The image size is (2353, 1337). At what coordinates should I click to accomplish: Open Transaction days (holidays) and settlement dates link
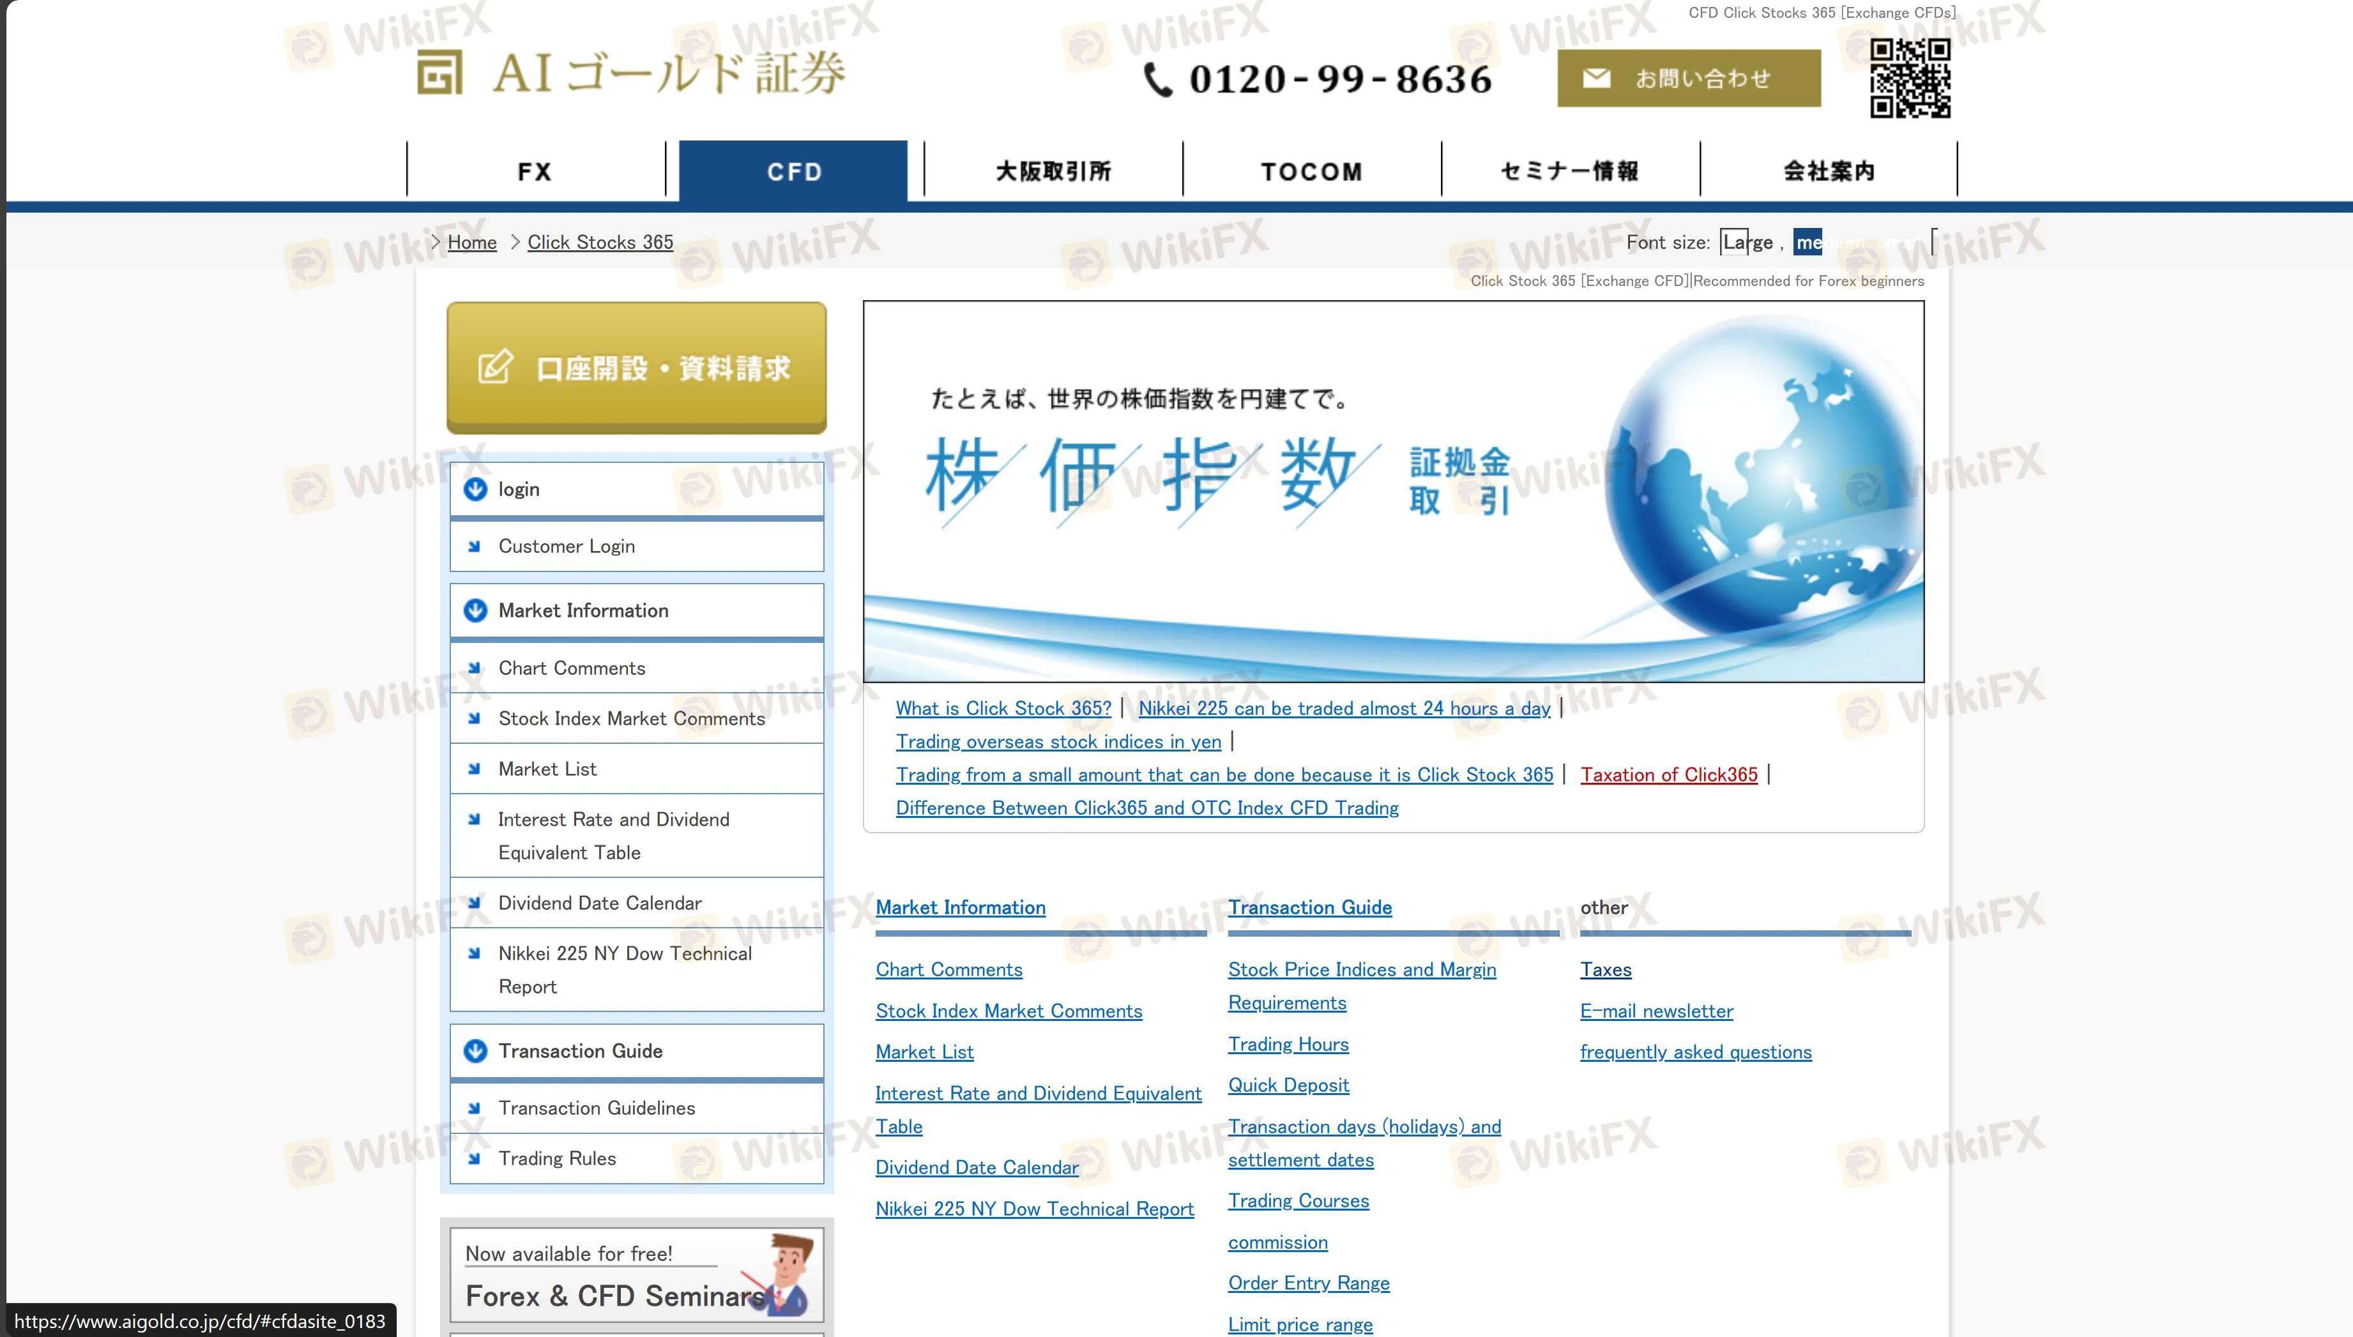(x=1364, y=1144)
